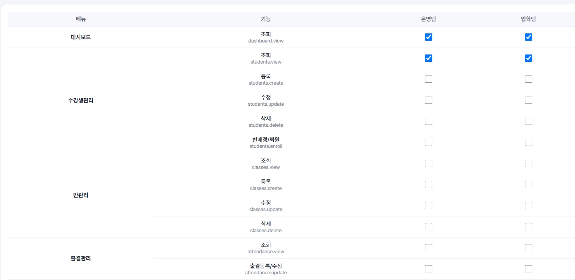Image resolution: width=575 pixels, height=280 pixels.
Task: Check classes.create box under 입학팀
Action: click(x=528, y=184)
